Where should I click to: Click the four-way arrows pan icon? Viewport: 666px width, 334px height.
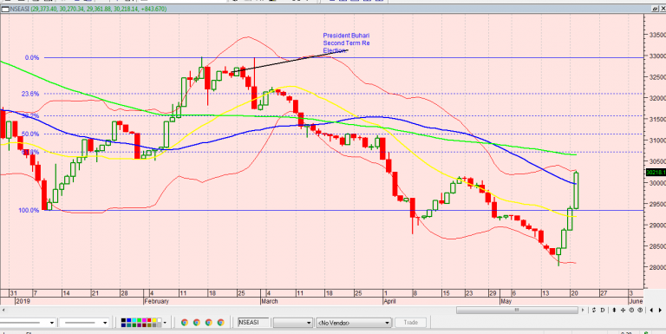(x=623, y=311)
